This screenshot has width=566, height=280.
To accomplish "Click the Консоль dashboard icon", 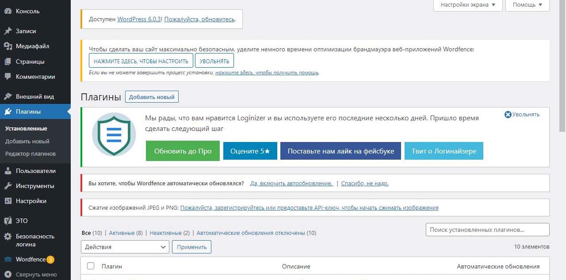I will (8, 11).
